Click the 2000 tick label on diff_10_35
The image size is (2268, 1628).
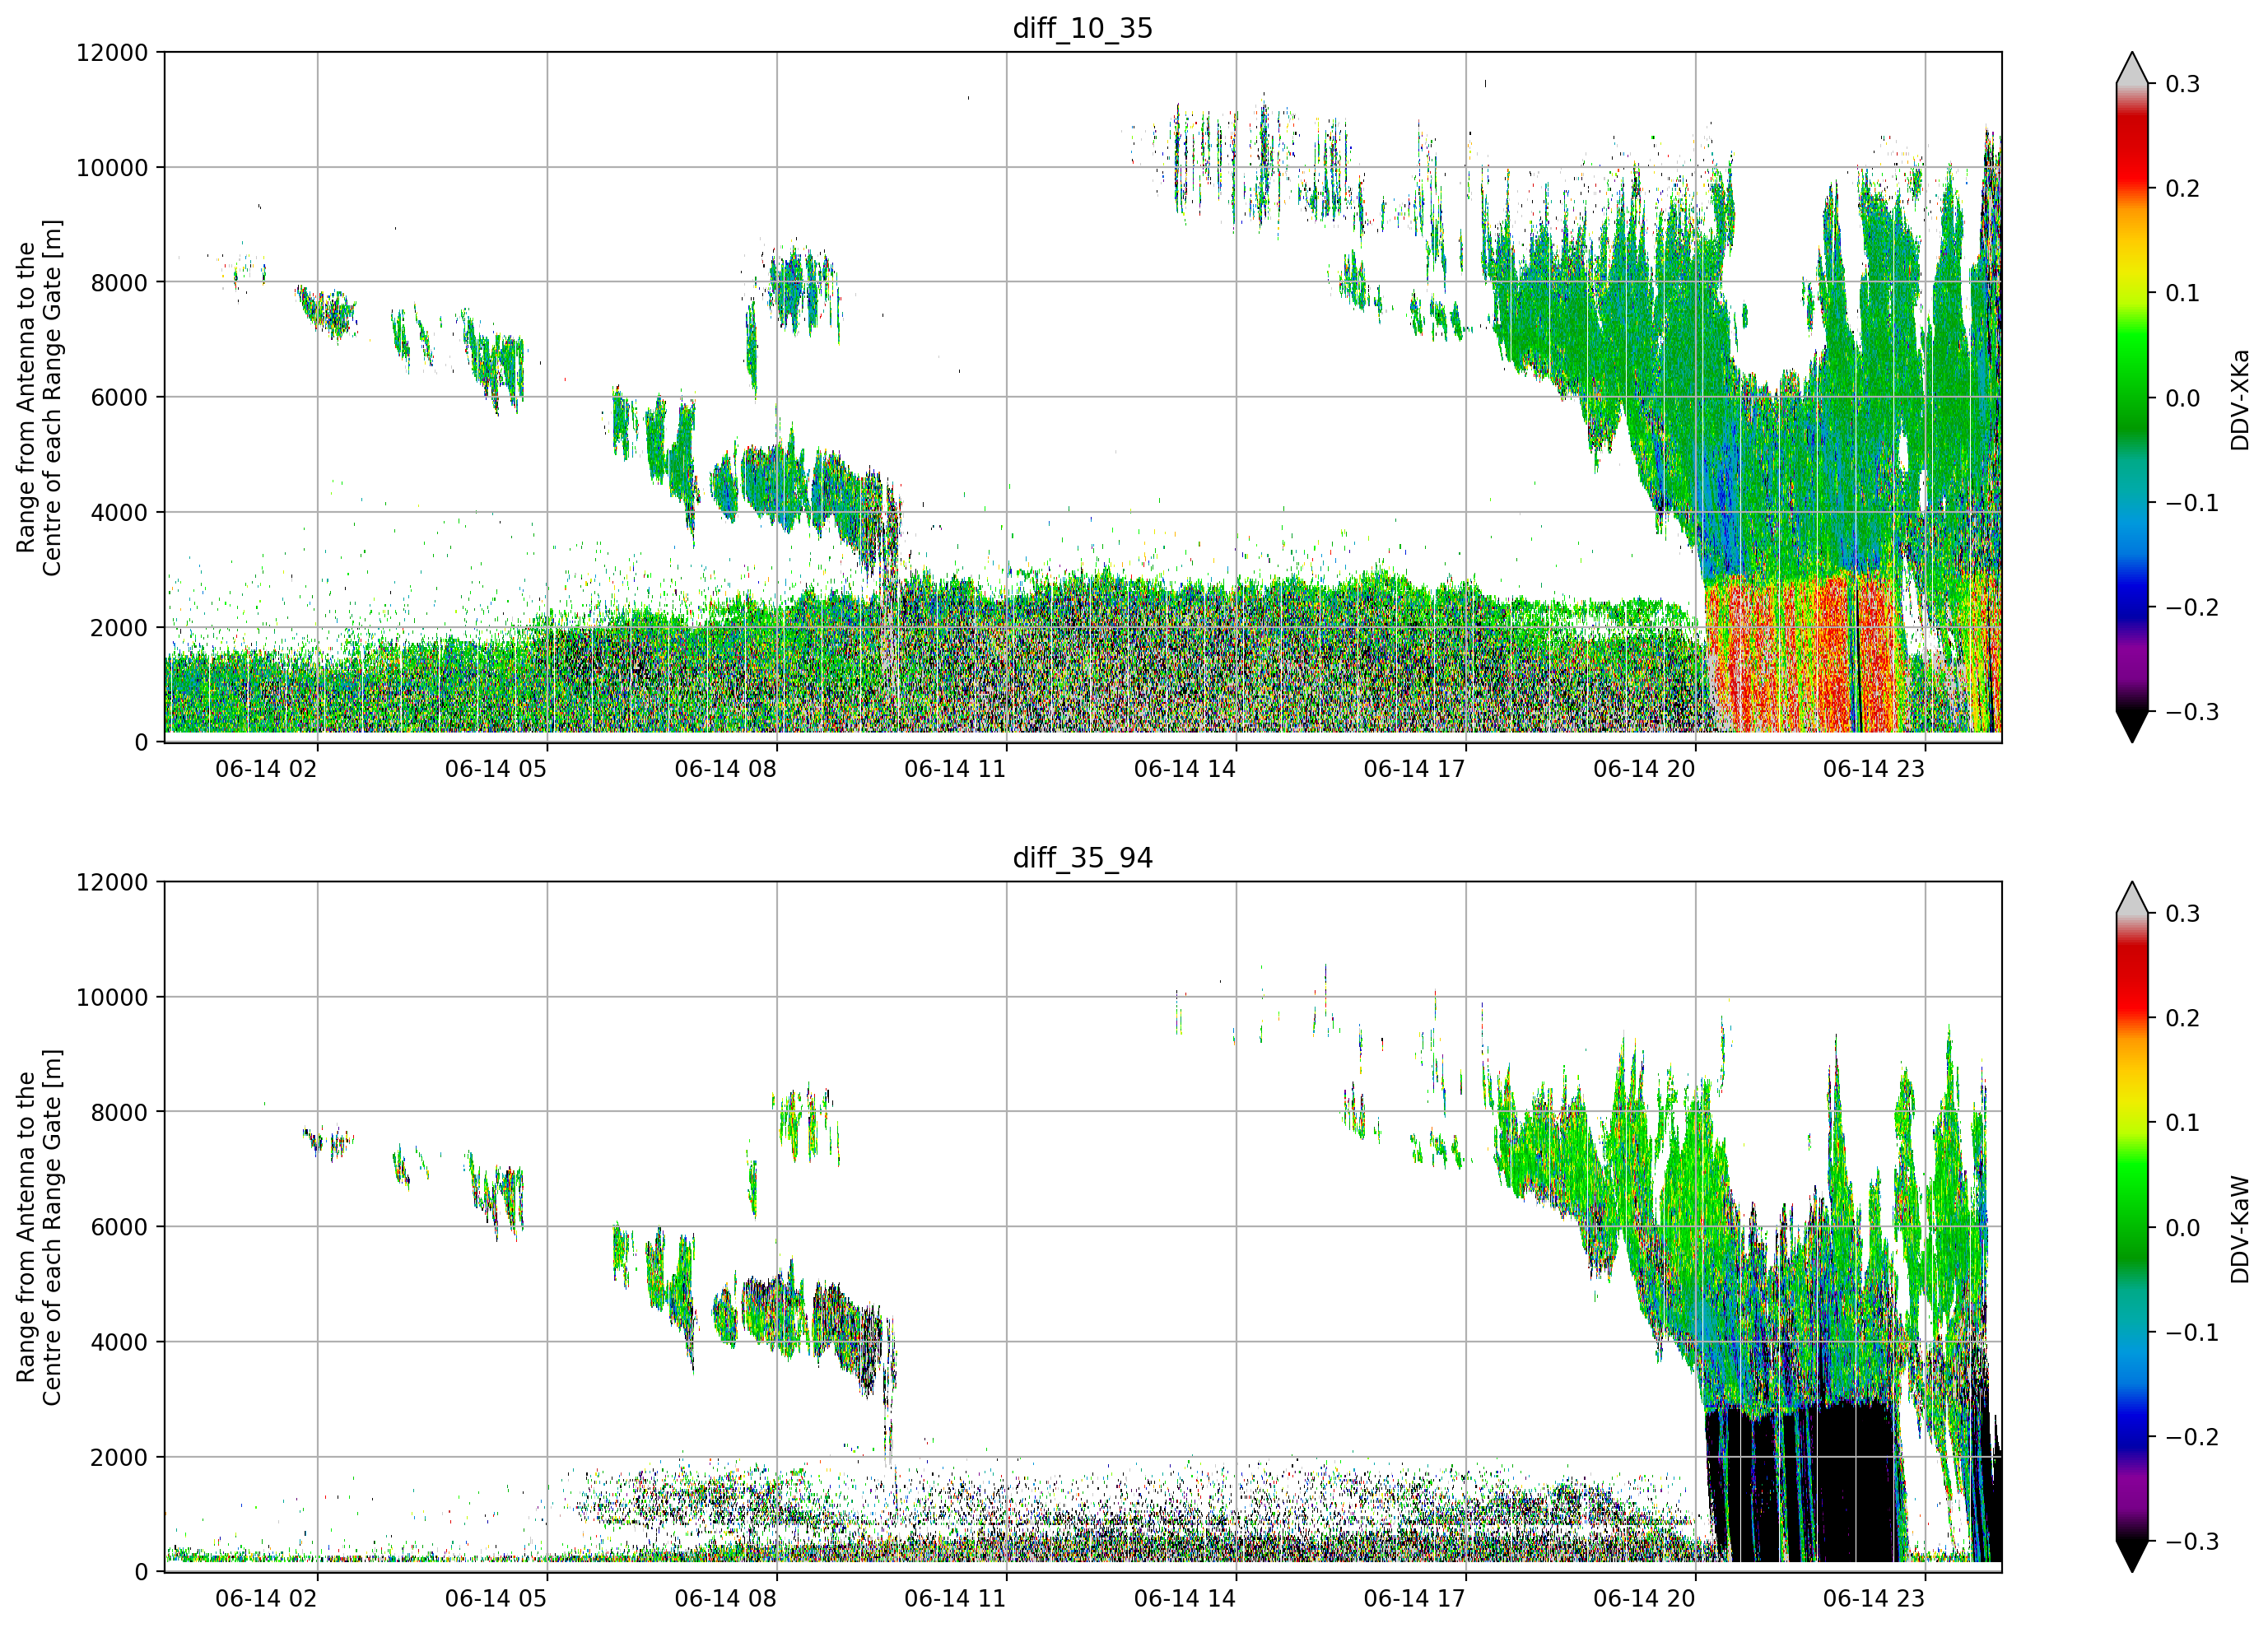pyautogui.click(x=119, y=627)
